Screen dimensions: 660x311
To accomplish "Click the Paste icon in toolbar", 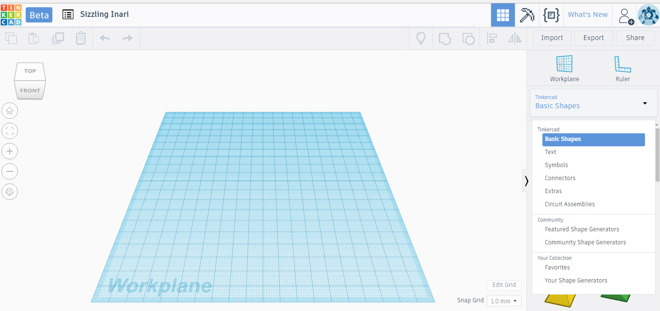I will pyautogui.click(x=34, y=38).
